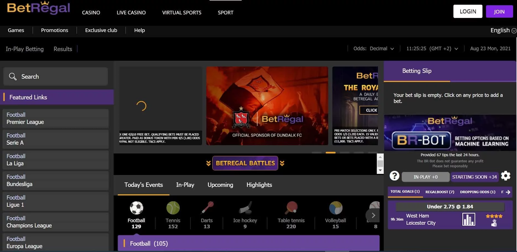Switch to Upcoming tab
The height and width of the screenshot is (252, 517).
pos(220,185)
